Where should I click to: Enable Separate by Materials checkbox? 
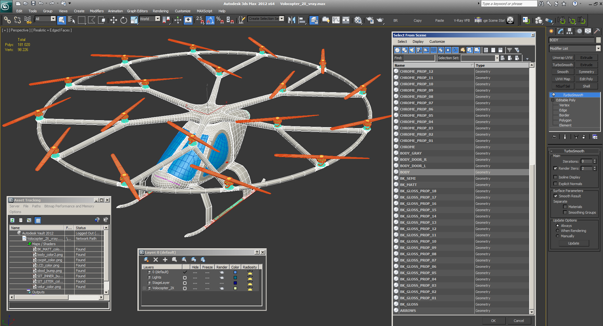coord(565,207)
